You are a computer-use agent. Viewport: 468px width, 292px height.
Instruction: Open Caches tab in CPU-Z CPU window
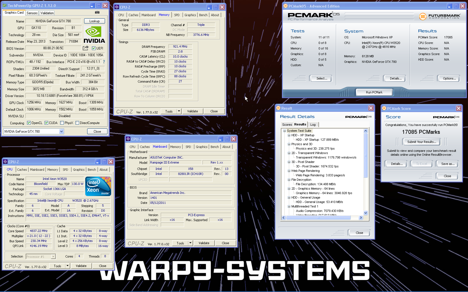[x=22, y=170]
